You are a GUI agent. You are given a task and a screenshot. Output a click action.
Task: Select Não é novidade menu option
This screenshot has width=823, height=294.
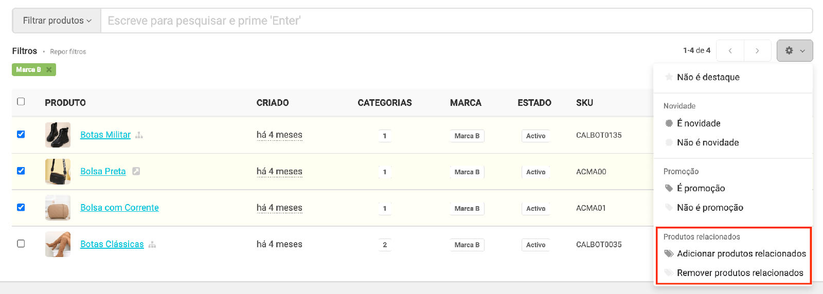(708, 142)
